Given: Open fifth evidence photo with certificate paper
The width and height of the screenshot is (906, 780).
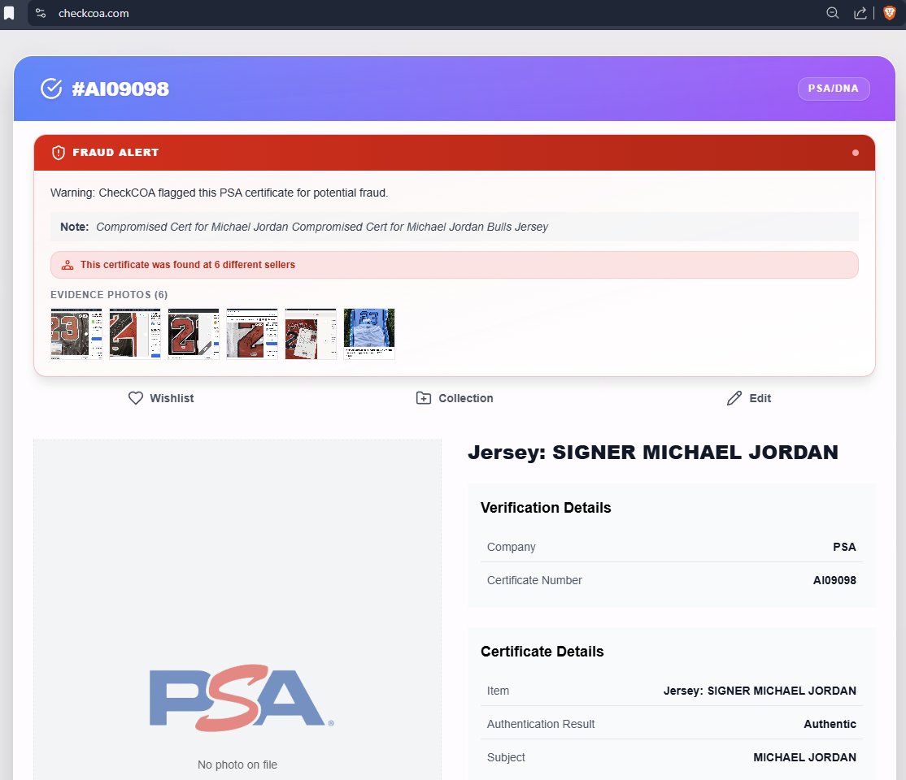Looking at the screenshot, I should point(311,334).
